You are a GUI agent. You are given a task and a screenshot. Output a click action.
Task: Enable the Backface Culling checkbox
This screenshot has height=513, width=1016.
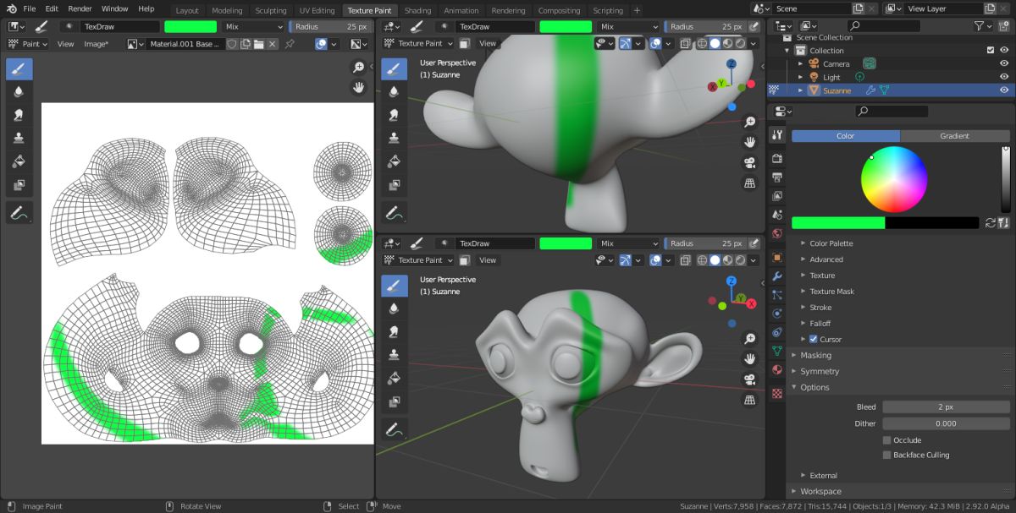point(887,455)
